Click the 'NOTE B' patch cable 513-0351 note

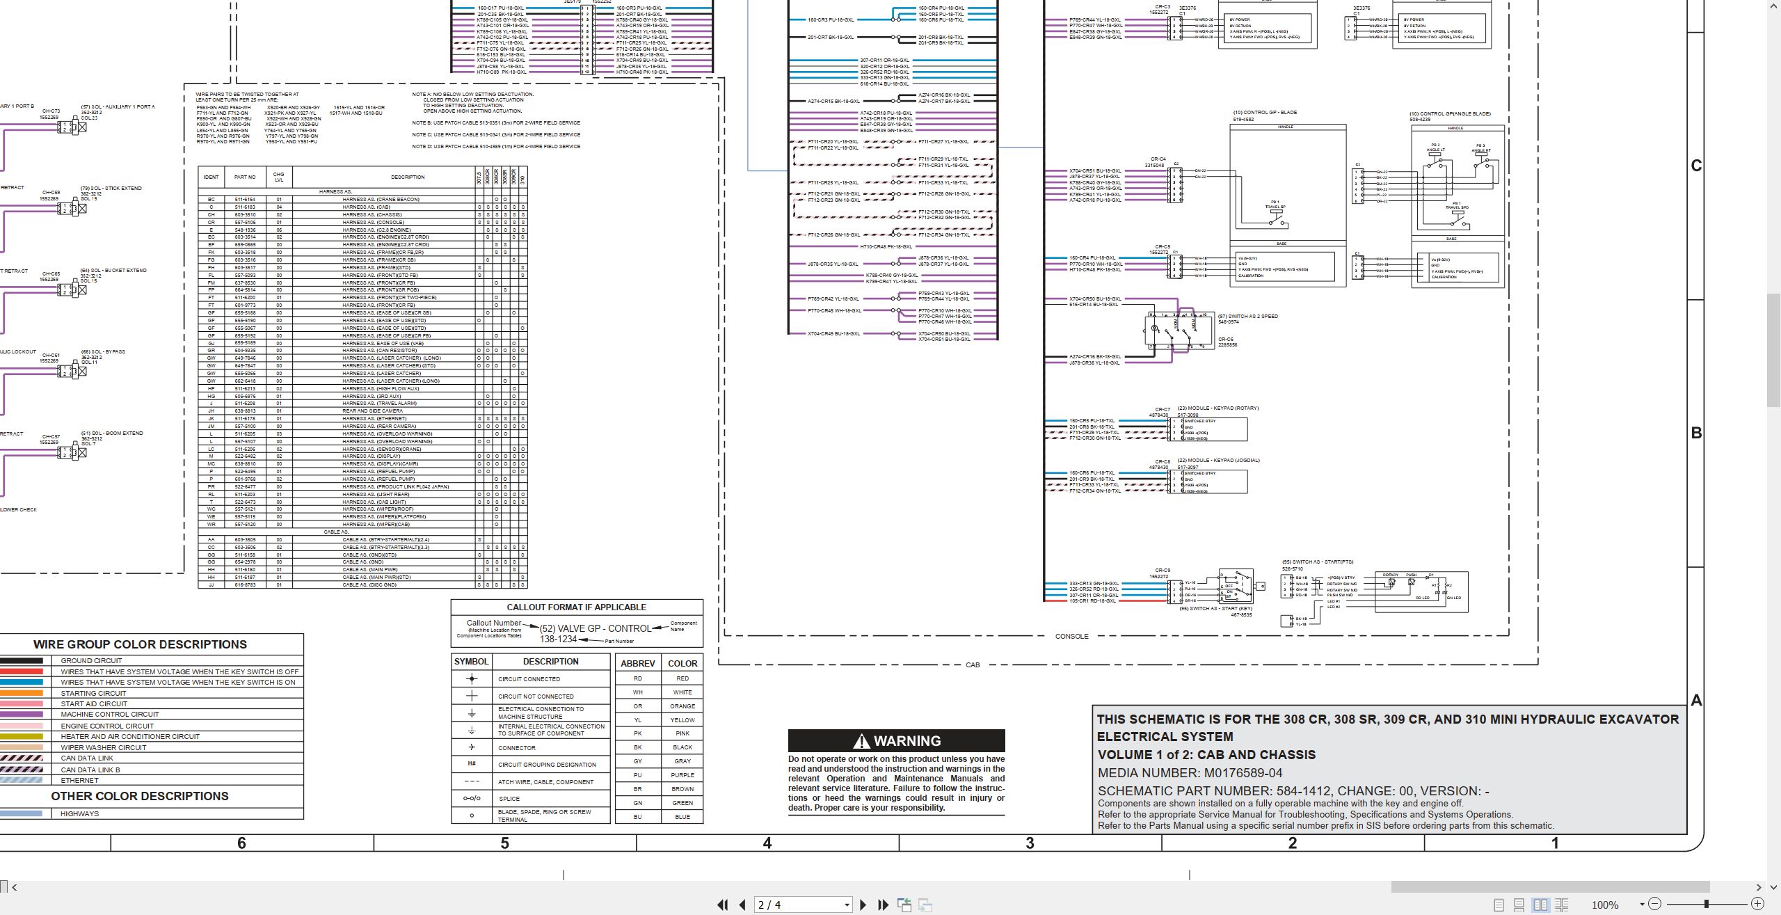(x=496, y=123)
